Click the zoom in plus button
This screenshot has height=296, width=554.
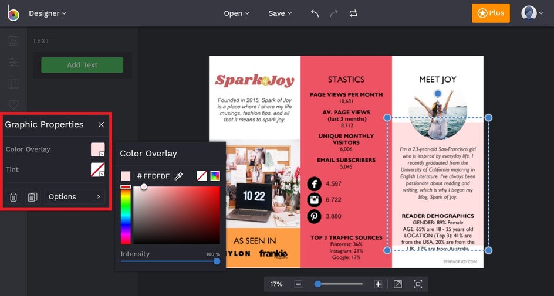click(x=378, y=284)
